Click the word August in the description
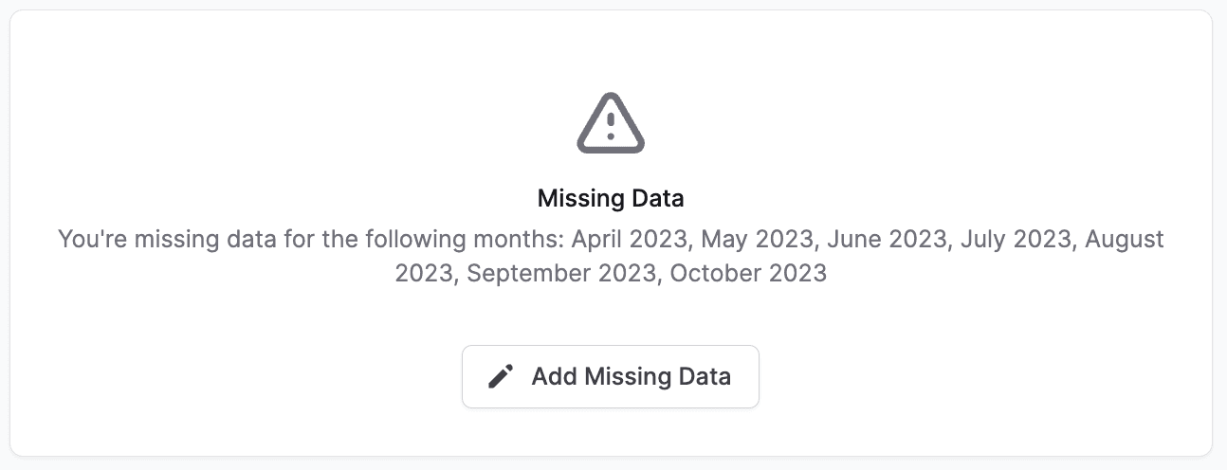This screenshot has height=470, width=1227. pos(1125,239)
